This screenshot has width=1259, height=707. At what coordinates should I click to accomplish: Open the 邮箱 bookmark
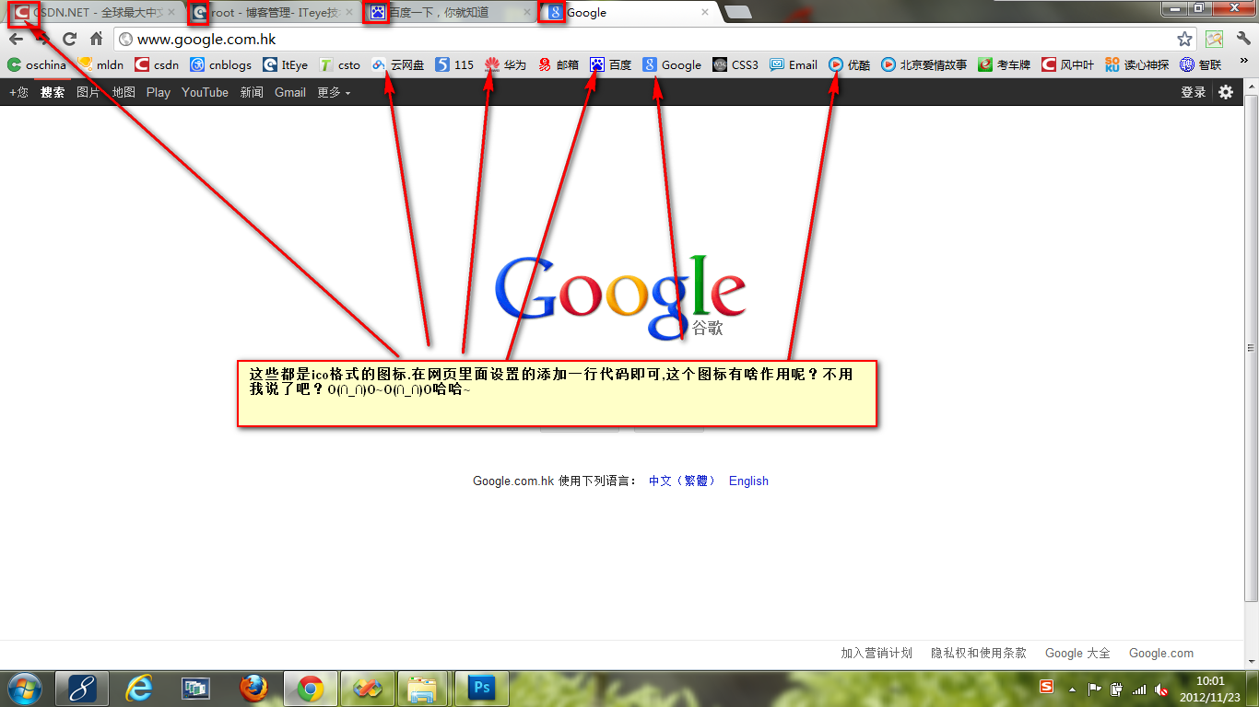tap(559, 64)
